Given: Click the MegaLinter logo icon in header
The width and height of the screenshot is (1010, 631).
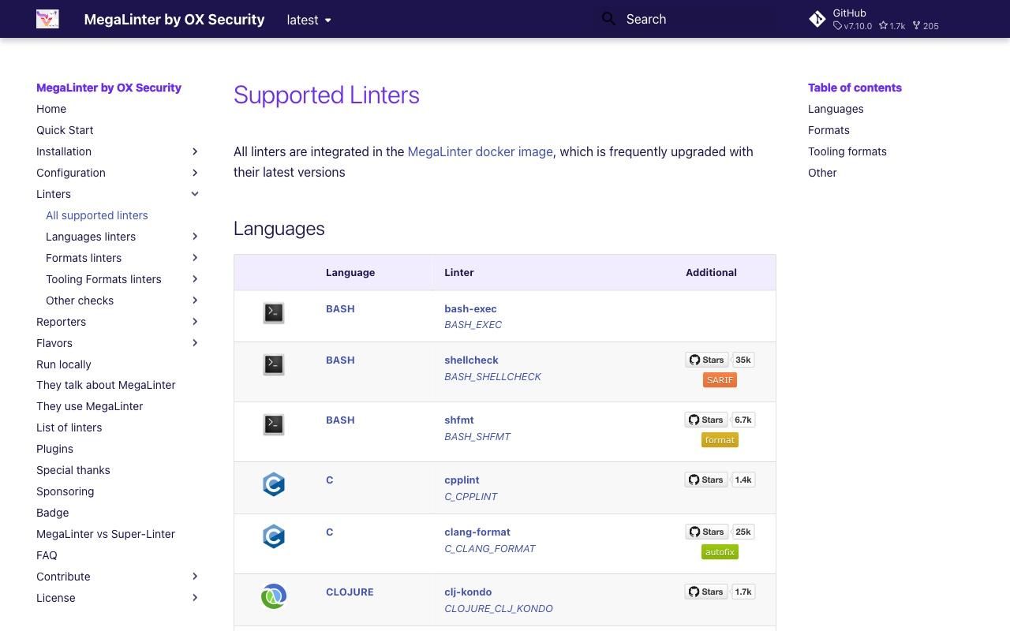Looking at the screenshot, I should coord(47,19).
